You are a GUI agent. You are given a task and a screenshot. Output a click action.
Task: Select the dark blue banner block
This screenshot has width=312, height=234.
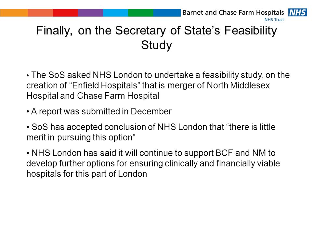coord(167,13)
